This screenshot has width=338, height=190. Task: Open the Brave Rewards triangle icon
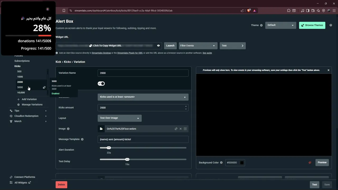click(x=255, y=11)
